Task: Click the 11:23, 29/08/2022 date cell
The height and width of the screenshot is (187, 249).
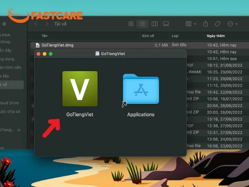Action: coord(225,79)
